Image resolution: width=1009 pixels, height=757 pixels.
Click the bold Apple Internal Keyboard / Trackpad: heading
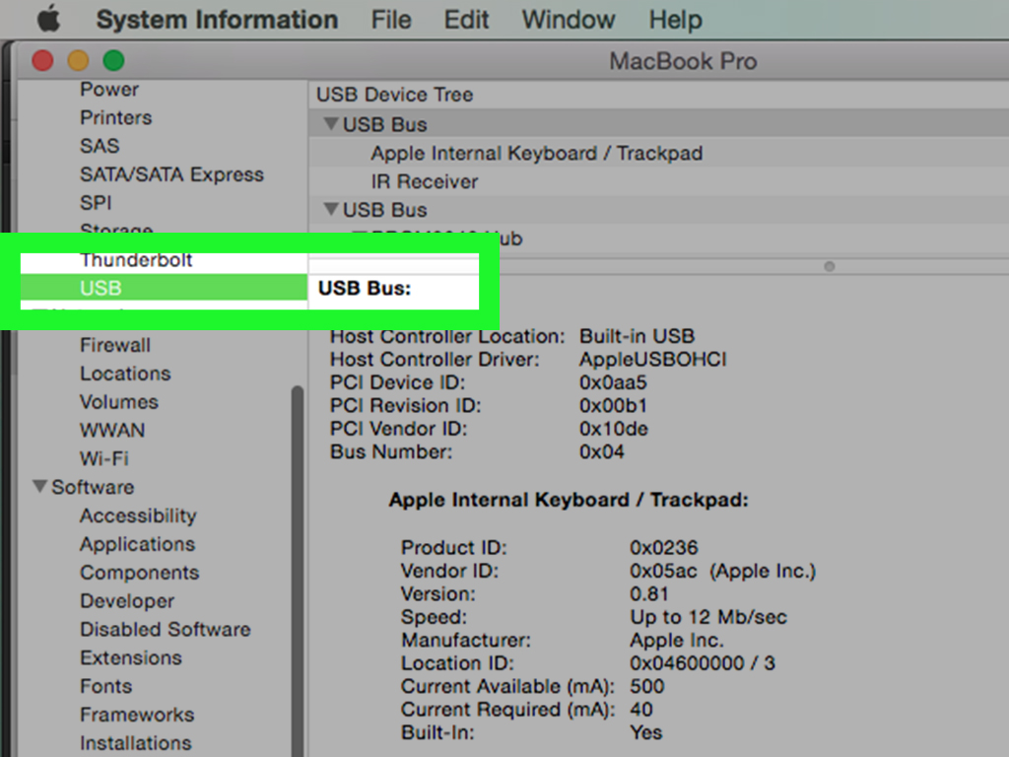pyautogui.click(x=569, y=500)
